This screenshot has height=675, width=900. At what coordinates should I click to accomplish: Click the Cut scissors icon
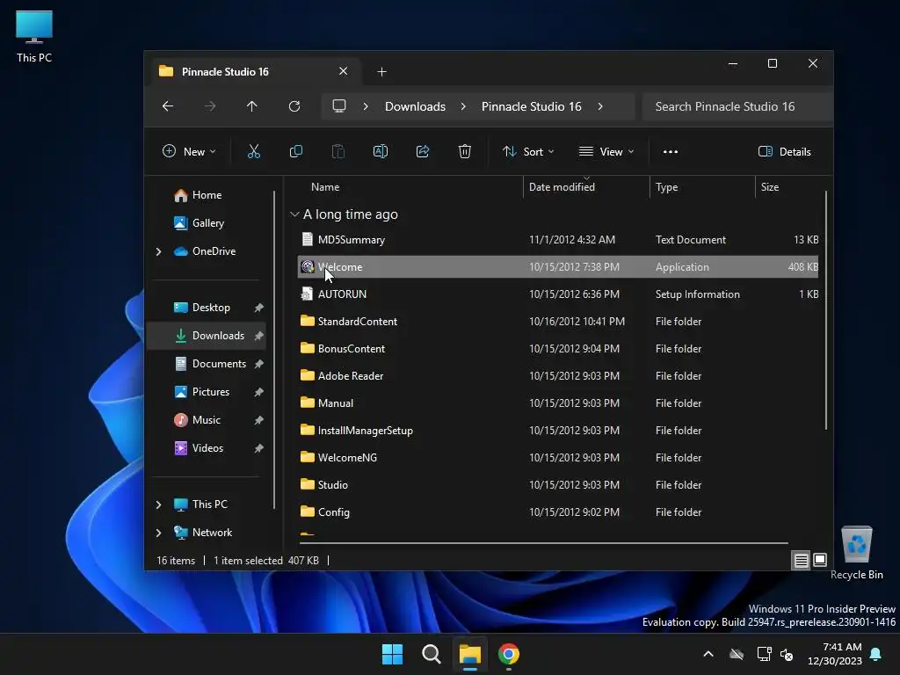254,151
